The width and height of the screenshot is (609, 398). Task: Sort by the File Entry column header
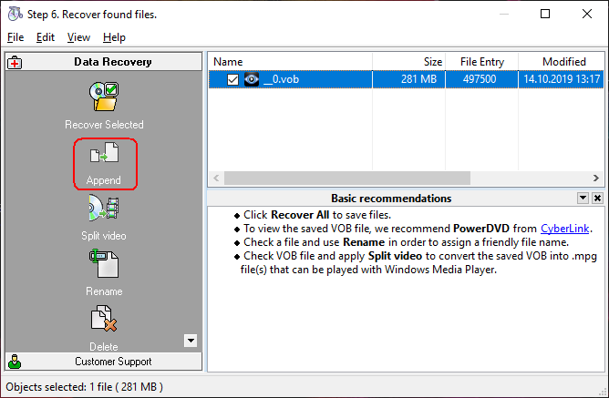click(x=482, y=62)
